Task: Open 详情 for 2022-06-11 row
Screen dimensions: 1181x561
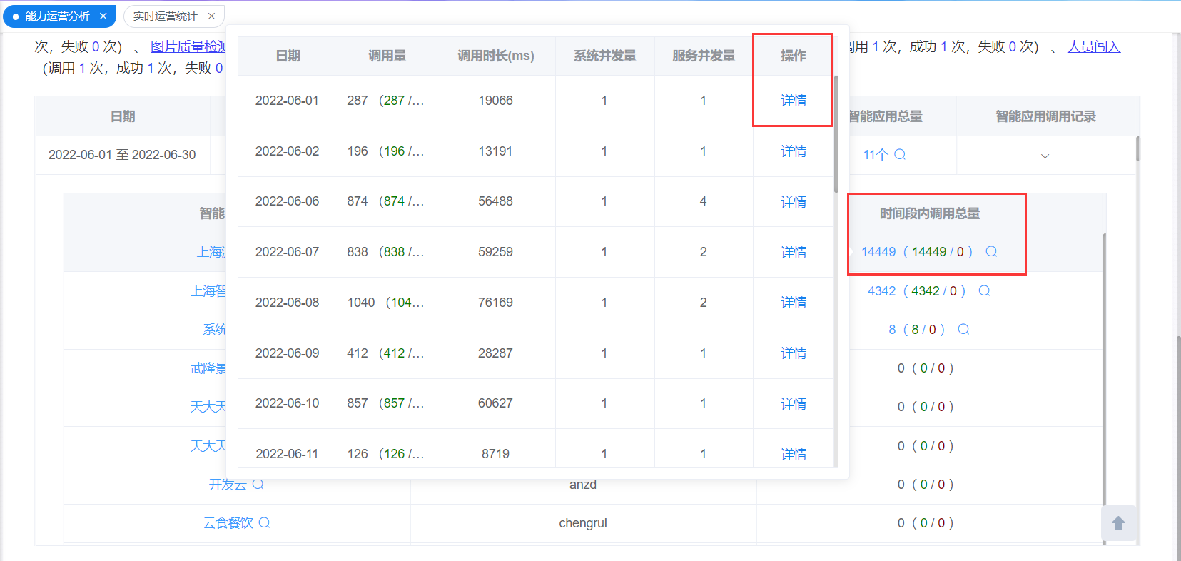Action: coord(794,455)
